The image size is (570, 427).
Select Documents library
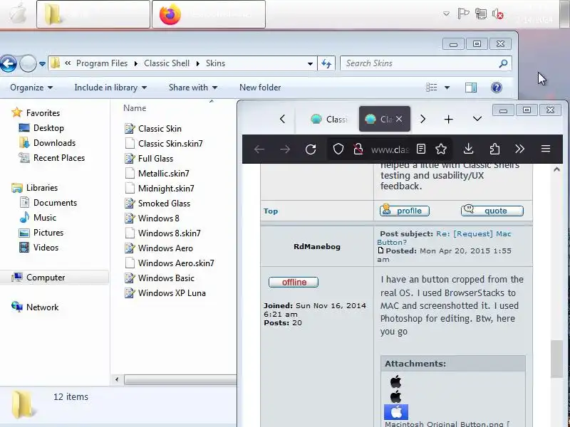tap(48, 203)
